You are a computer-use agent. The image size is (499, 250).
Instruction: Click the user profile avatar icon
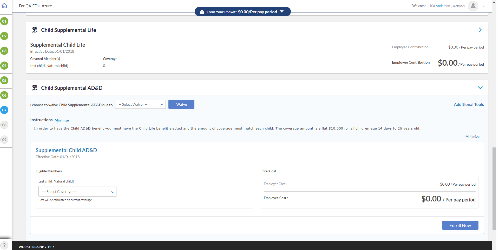tap(473, 6)
